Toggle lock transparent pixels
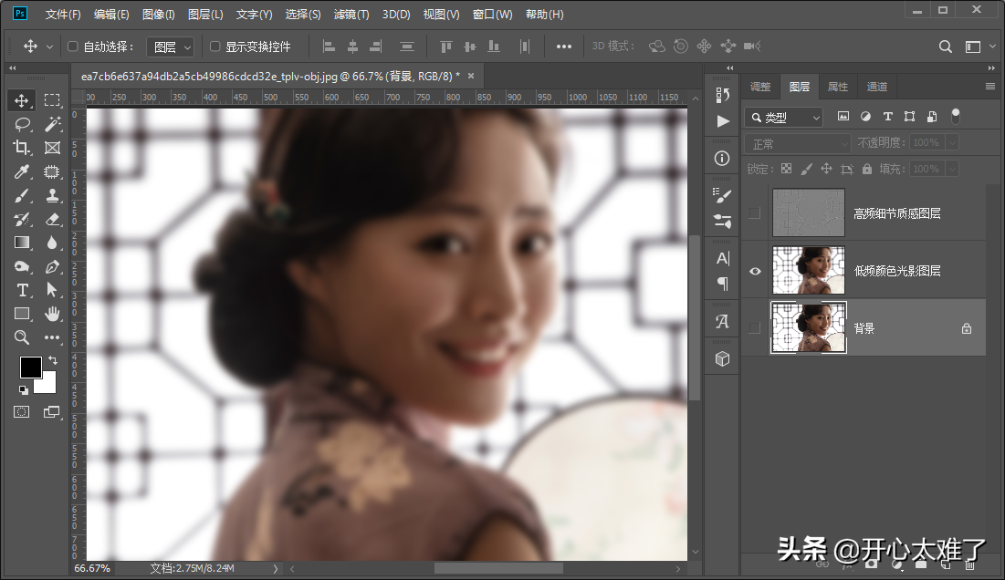The width and height of the screenshot is (1005, 580). coord(787,169)
